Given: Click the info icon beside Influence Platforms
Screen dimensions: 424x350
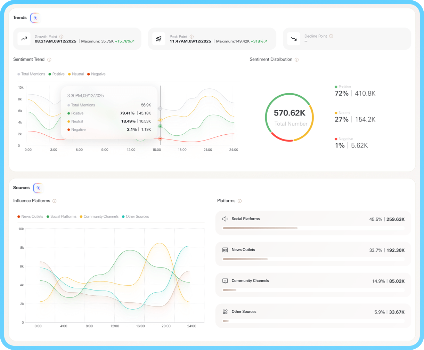Looking at the screenshot, I should [x=55, y=201].
